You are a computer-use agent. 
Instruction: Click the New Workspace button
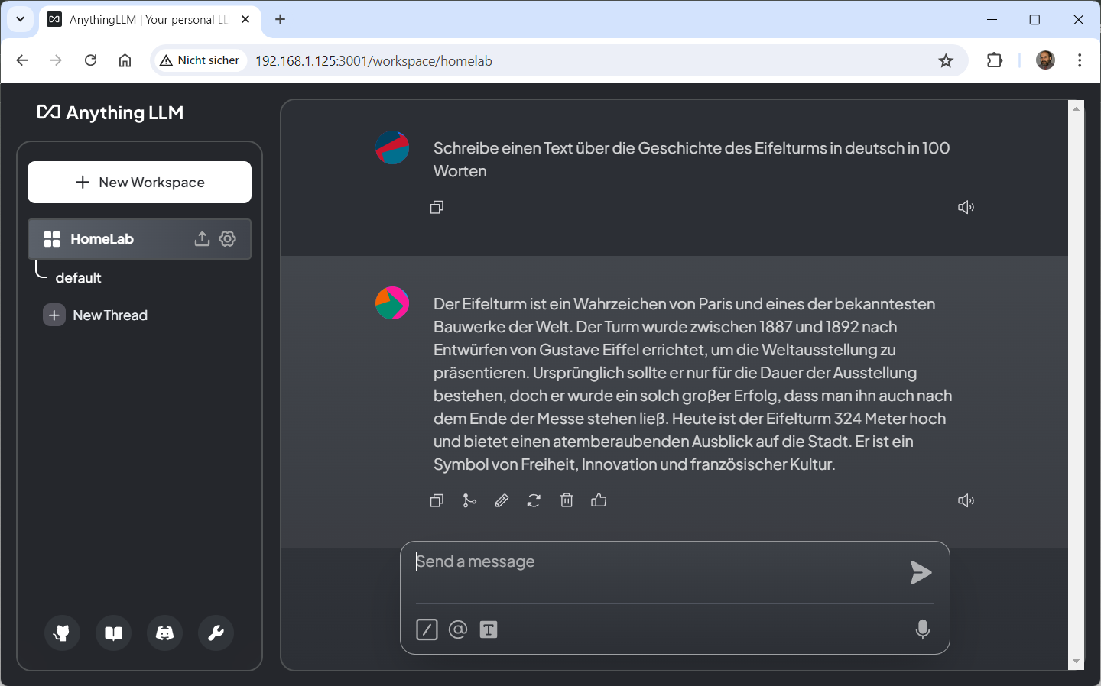pos(139,183)
